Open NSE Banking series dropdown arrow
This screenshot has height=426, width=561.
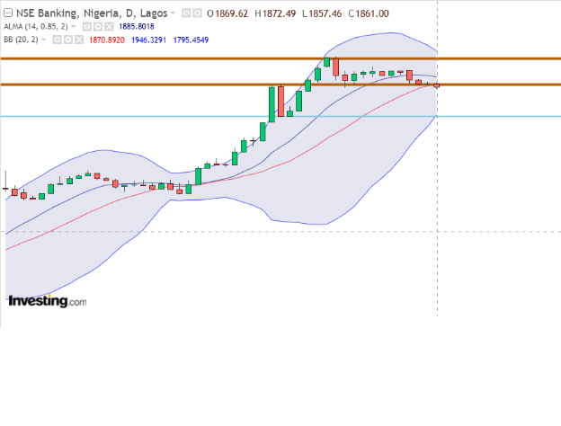pos(174,13)
